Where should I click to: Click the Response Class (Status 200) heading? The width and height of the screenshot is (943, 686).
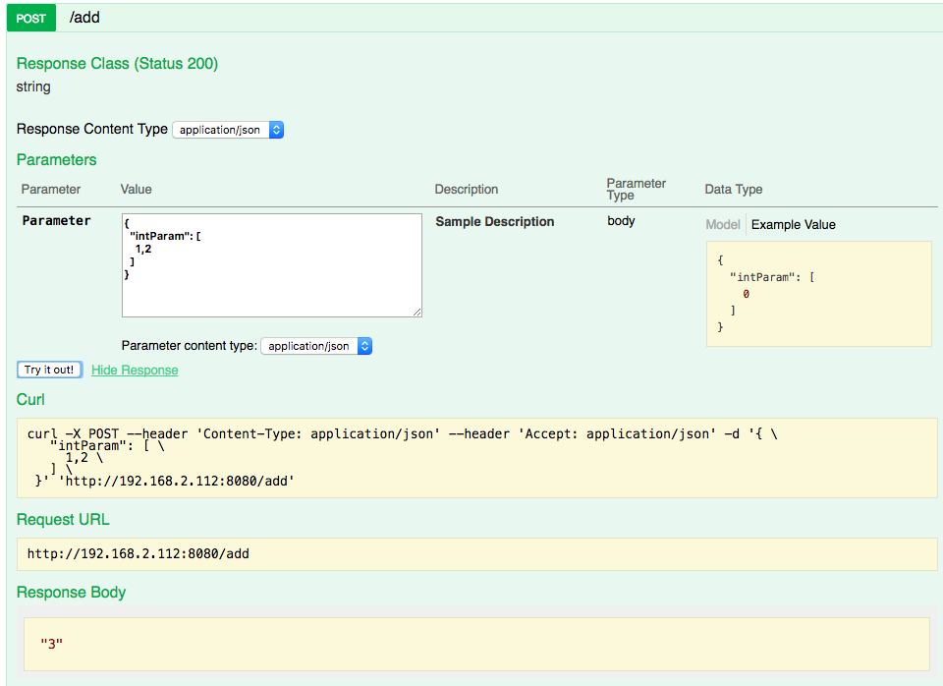click(x=117, y=64)
